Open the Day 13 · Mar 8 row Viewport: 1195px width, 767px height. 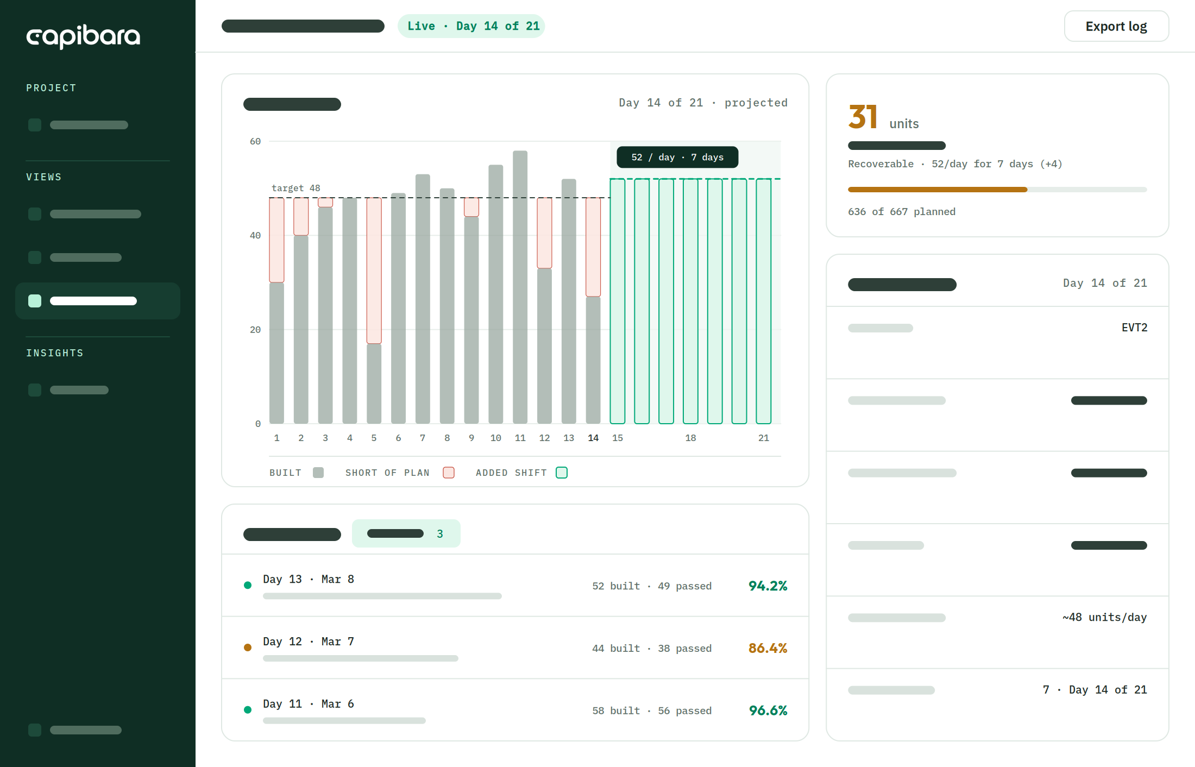(x=515, y=586)
